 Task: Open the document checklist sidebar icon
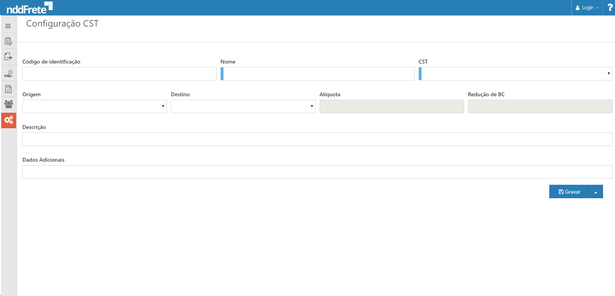click(x=8, y=41)
